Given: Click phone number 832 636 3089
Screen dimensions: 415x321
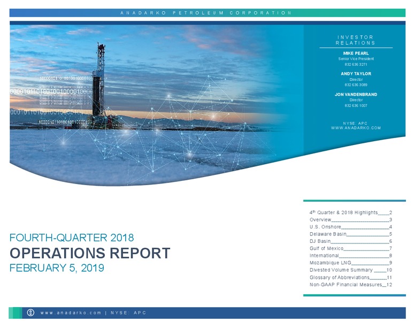Looking at the screenshot, I should tap(356, 85).
